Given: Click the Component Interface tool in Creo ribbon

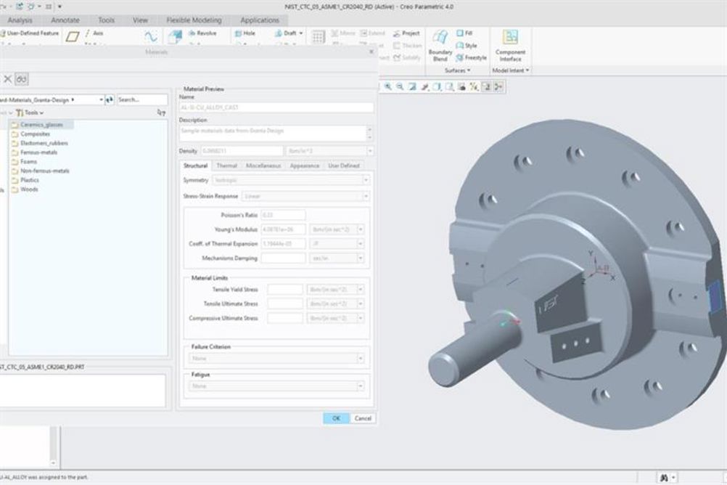Looking at the screenshot, I should click(510, 46).
